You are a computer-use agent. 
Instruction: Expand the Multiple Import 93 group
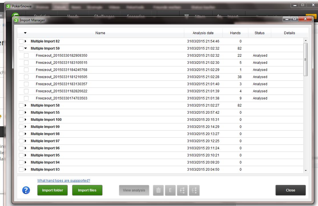tap(26, 169)
